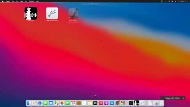Open the View menu
This screenshot has height=107, width=190.
click(x=22, y=1)
